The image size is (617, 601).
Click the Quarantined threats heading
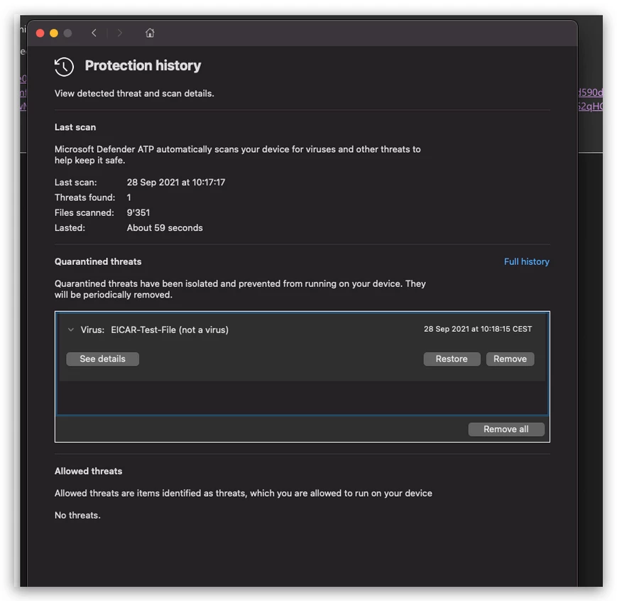click(98, 262)
